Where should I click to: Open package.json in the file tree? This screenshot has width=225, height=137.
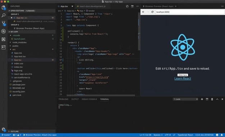[19, 85]
